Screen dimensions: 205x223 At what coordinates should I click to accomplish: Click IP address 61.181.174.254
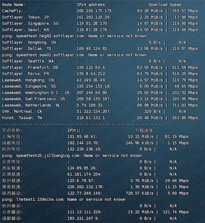coord(85,174)
